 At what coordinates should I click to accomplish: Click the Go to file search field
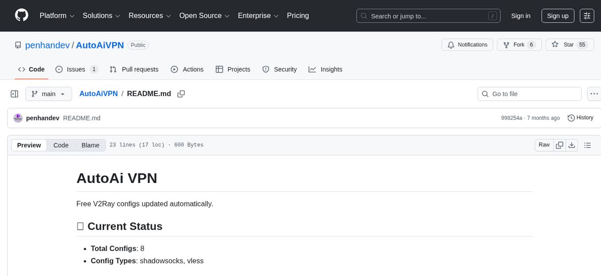529,94
